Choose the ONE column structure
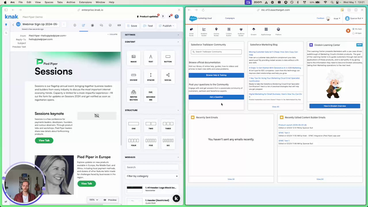The image size is (368, 207). pos(133,125)
